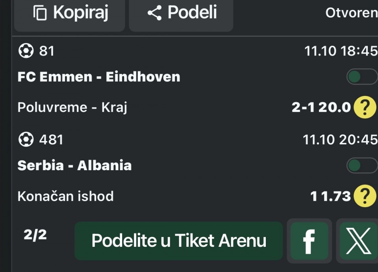Open the FC Emmen - Eindhoven match

pyautogui.click(x=99, y=77)
